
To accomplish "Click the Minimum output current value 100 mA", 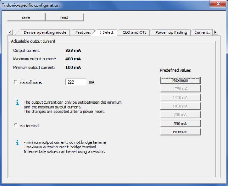I will (x=73, y=68).
